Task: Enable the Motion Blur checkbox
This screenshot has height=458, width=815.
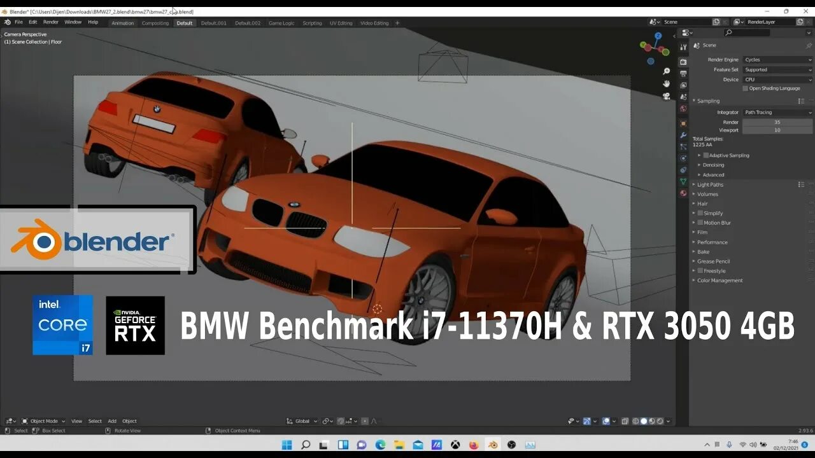Action: [x=700, y=223]
